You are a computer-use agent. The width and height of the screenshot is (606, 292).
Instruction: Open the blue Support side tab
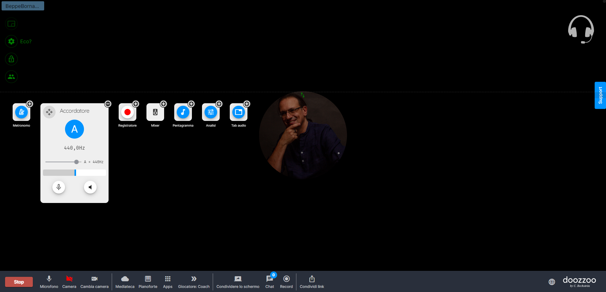[x=600, y=95]
